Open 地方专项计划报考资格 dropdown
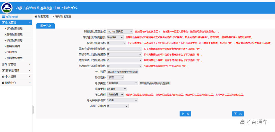This screenshot has width=275, height=132. click(124, 60)
